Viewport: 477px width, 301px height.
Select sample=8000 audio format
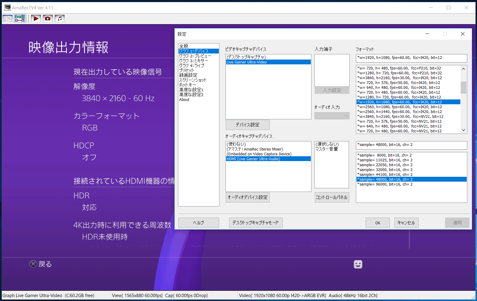click(412, 155)
